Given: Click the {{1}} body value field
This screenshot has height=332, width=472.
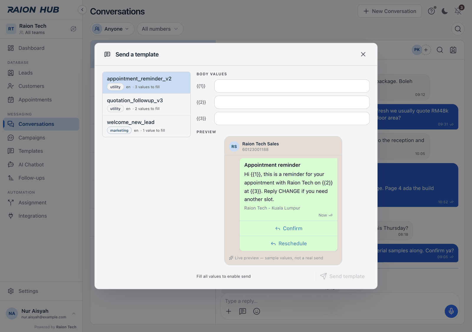Looking at the screenshot, I should click(292, 86).
